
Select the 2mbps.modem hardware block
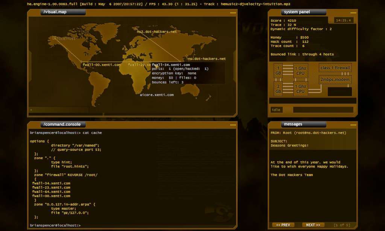(335, 79)
